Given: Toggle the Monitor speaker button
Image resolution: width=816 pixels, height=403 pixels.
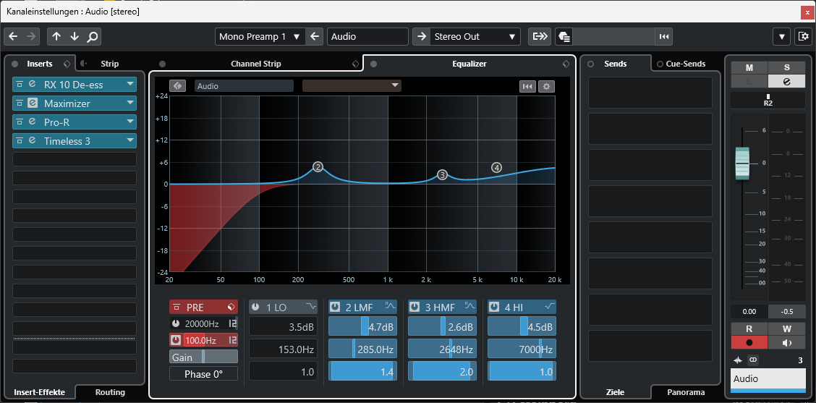Looking at the screenshot, I should (787, 343).
